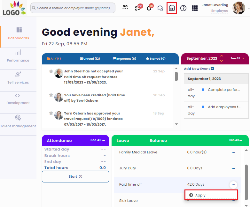Star the John Steel notification
This screenshot has width=250, height=207.
click(51, 71)
